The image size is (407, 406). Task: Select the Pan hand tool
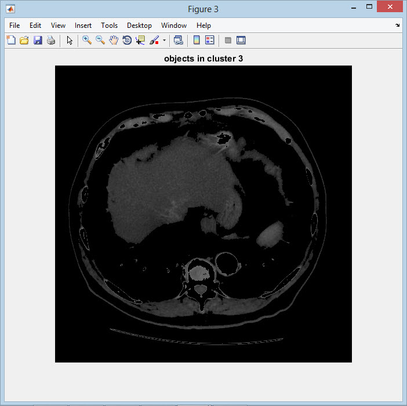pyautogui.click(x=114, y=40)
